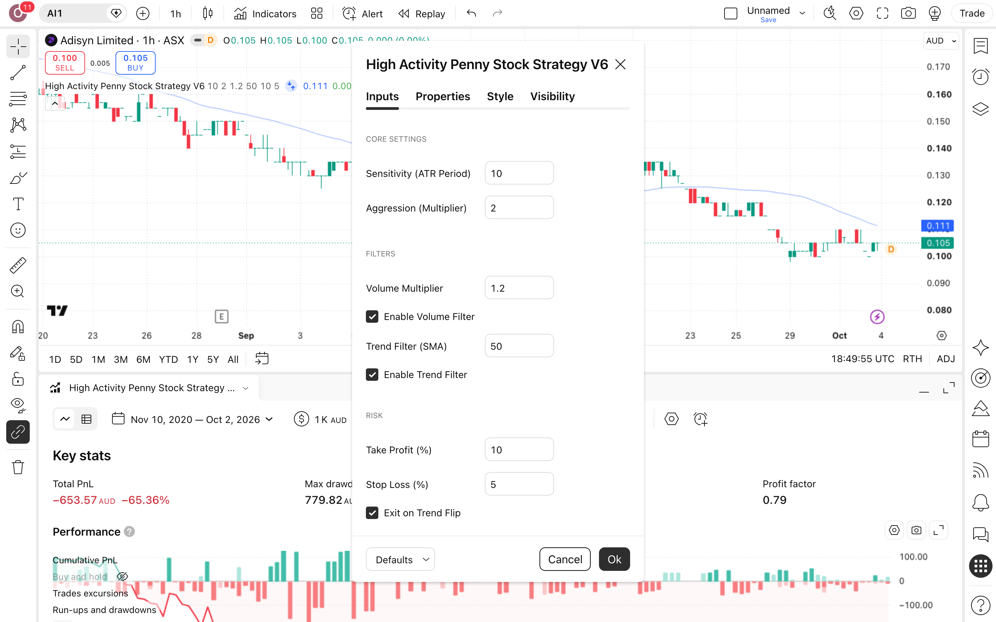This screenshot has width=996, height=622.
Task: Open the emoji and icons tool
Action: (18, 230)
